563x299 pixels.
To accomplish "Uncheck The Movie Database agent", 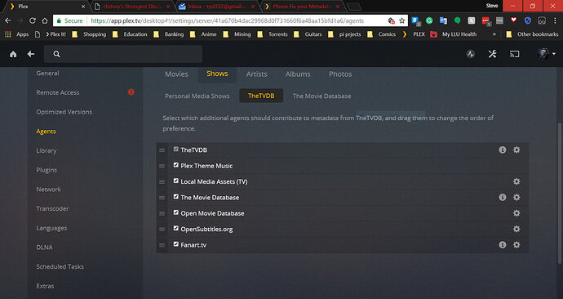I will pos(176,197).
